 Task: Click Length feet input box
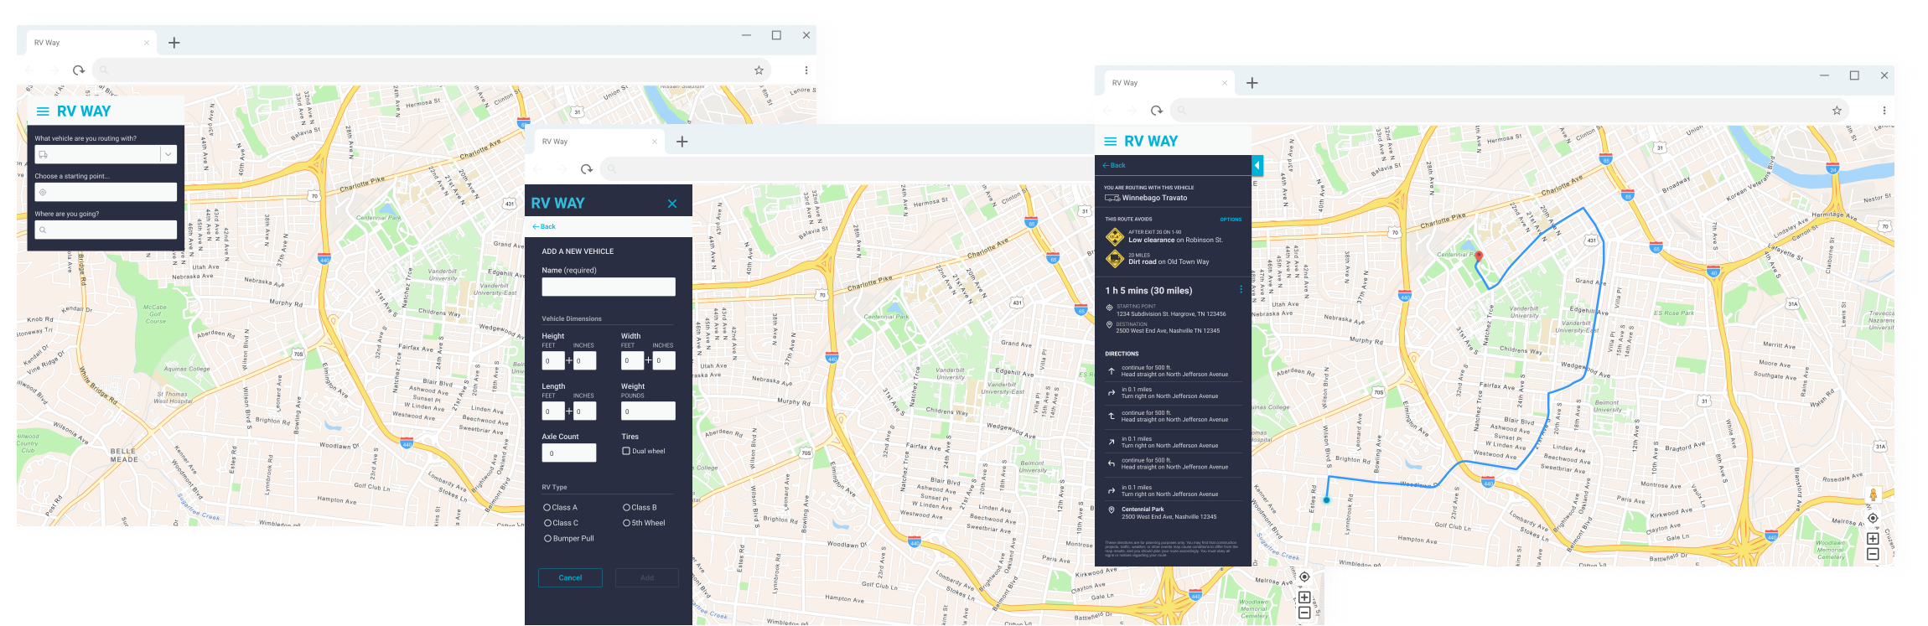(553, 411)
